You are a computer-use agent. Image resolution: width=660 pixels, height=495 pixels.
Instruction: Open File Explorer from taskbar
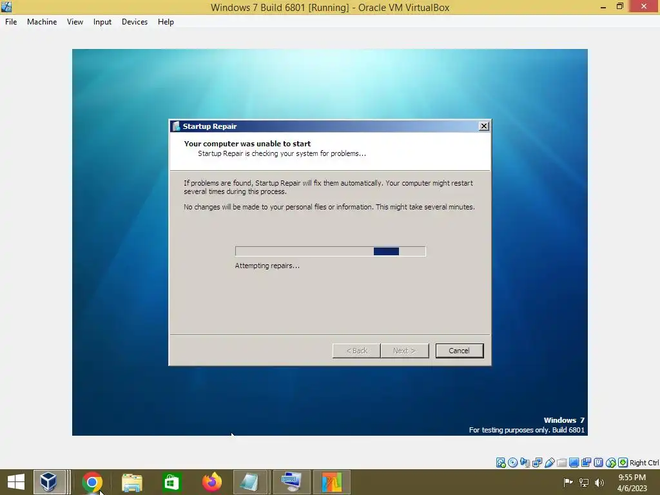click(x=131, y=482)
